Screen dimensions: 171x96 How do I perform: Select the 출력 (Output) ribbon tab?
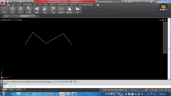tap(46, 5)
